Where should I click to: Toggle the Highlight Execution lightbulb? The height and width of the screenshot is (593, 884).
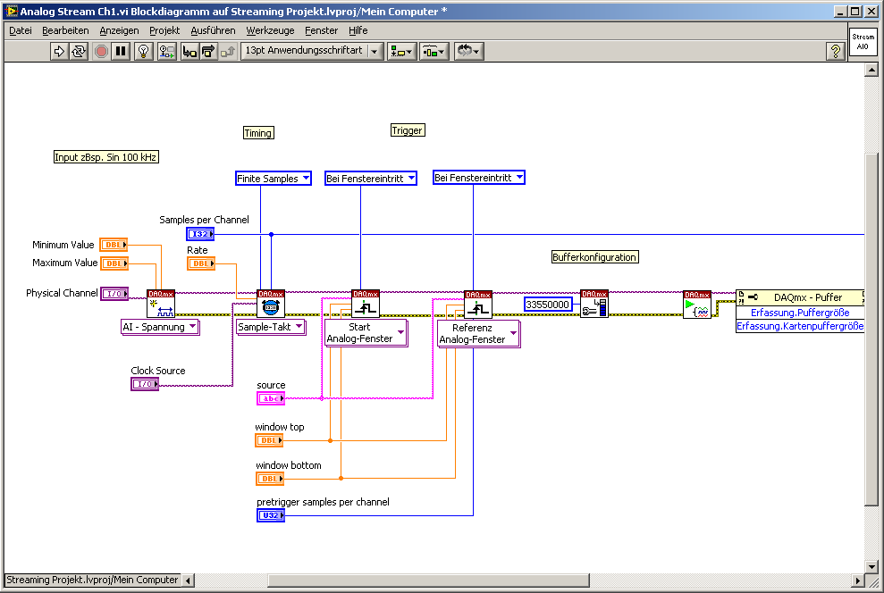144,51
